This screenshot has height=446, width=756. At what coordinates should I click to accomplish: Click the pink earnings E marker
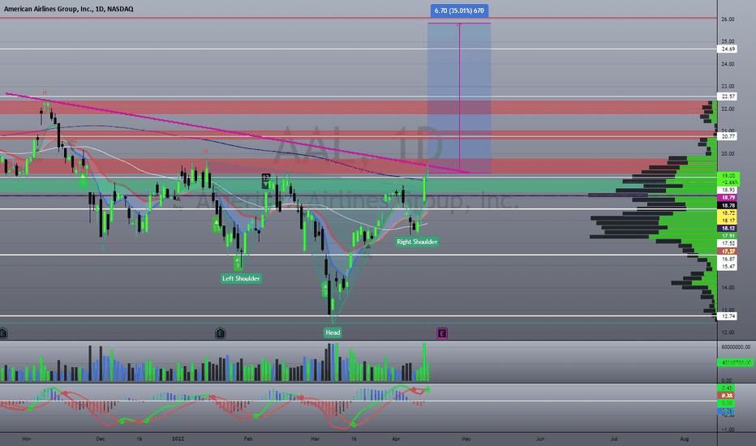click(441, 332)
